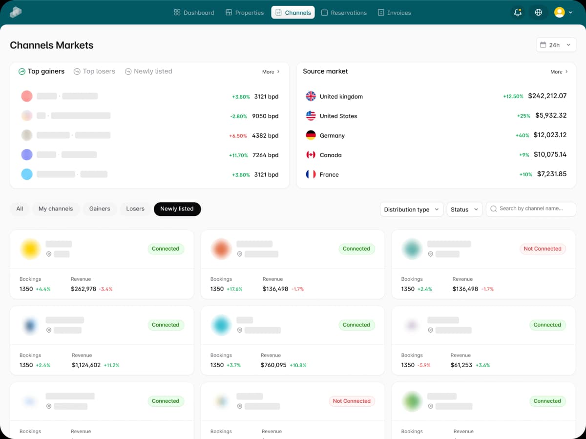Click the France flag icon
The width and height of the screenshot is (586, 439).
pyautogui.click(x=311, y=174)
